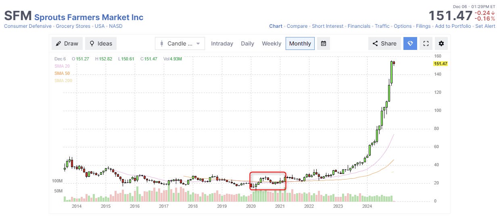Toggle fullscreen chart mode icon
The height and width of the screenshot is (217, 497).
pyautogui.click(x=426, y=43)
